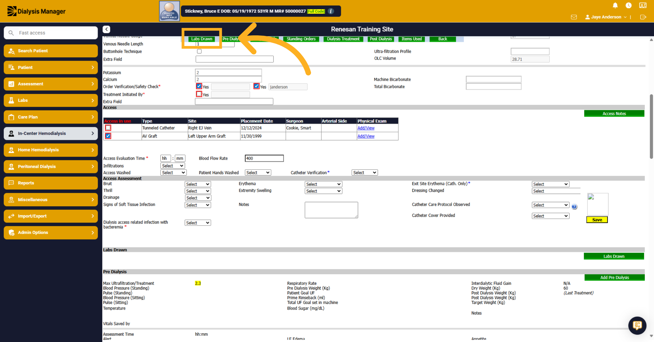Switch to the Standing Orders tab
This screenshot has width=654, height=342.
[301, 39]
